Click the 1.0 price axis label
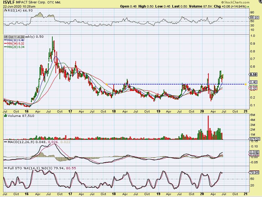 [x=253, y=36]
